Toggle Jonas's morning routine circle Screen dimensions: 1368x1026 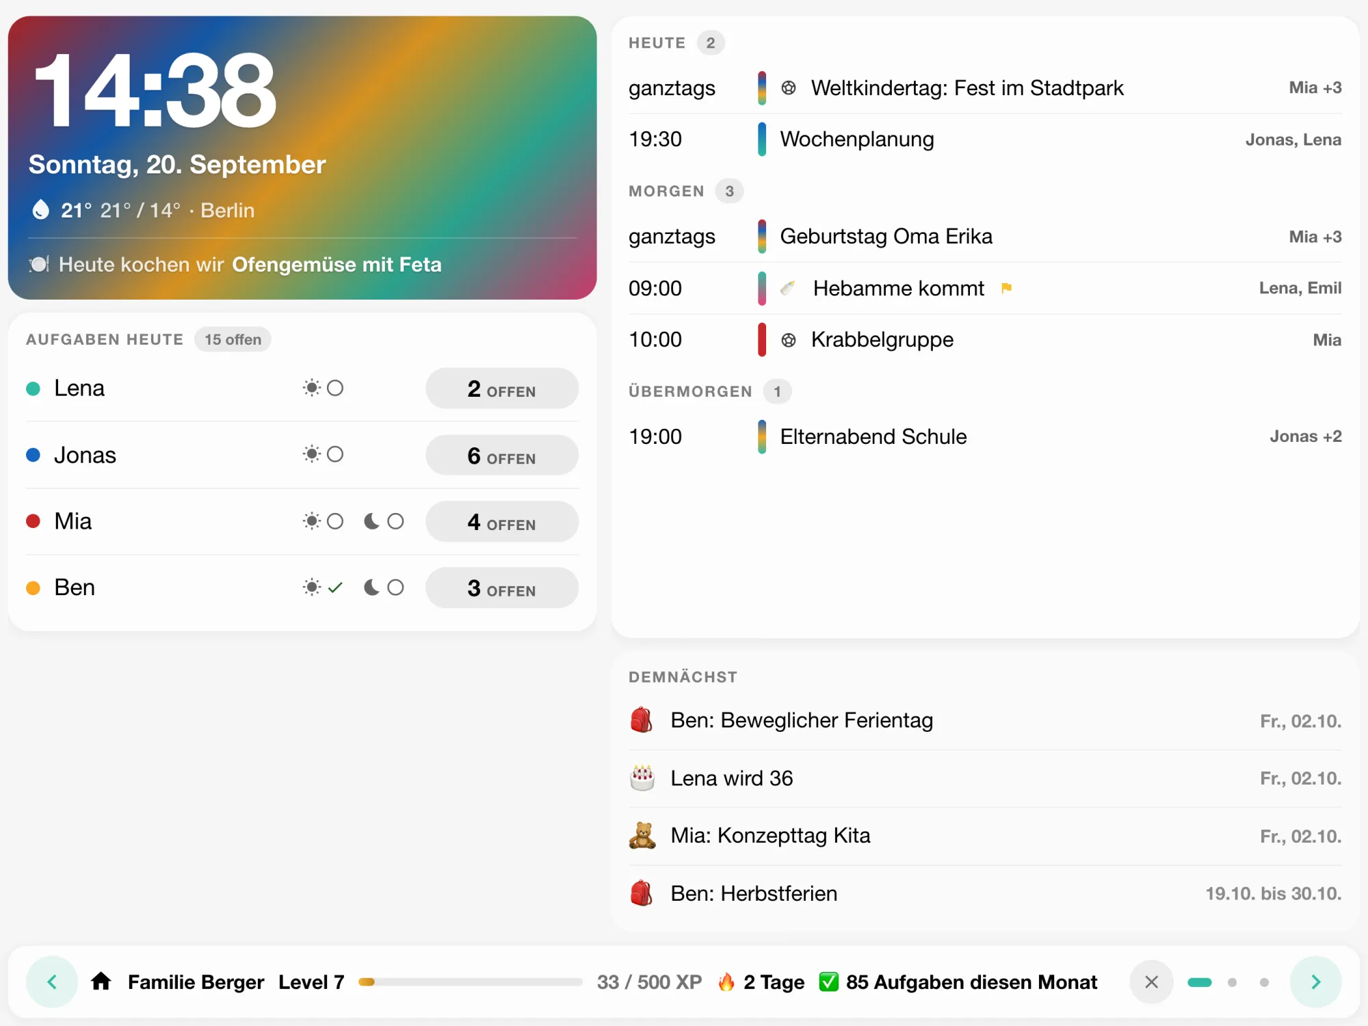click(x=335, y=454)
